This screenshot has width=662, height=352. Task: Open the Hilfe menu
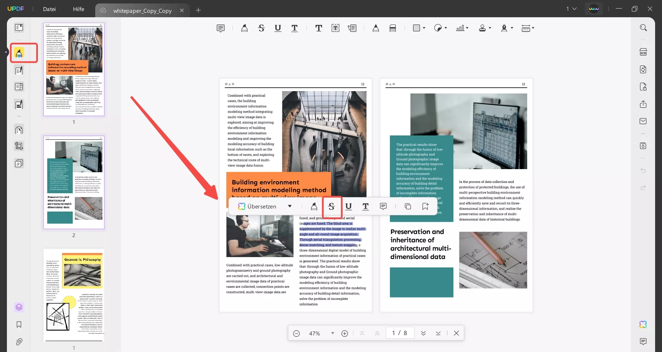(x=79, y=9)
